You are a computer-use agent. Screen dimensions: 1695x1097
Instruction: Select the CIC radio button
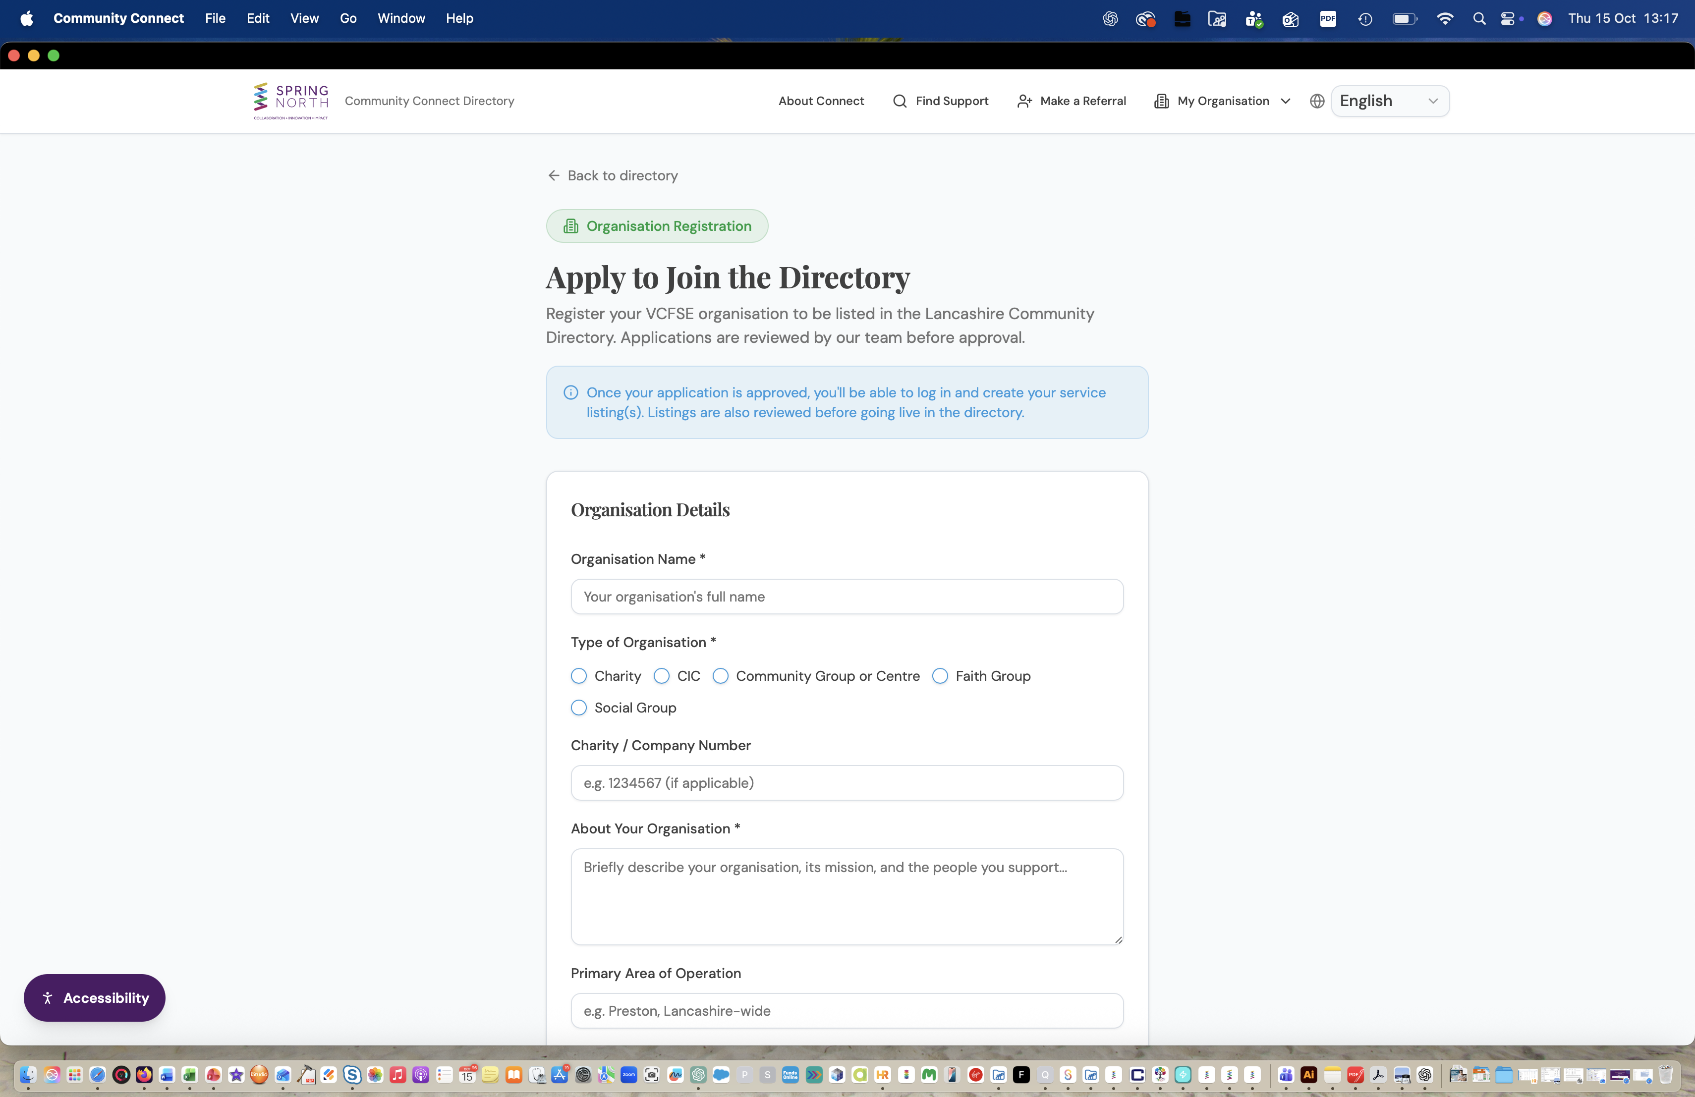[x=662, y=675]
